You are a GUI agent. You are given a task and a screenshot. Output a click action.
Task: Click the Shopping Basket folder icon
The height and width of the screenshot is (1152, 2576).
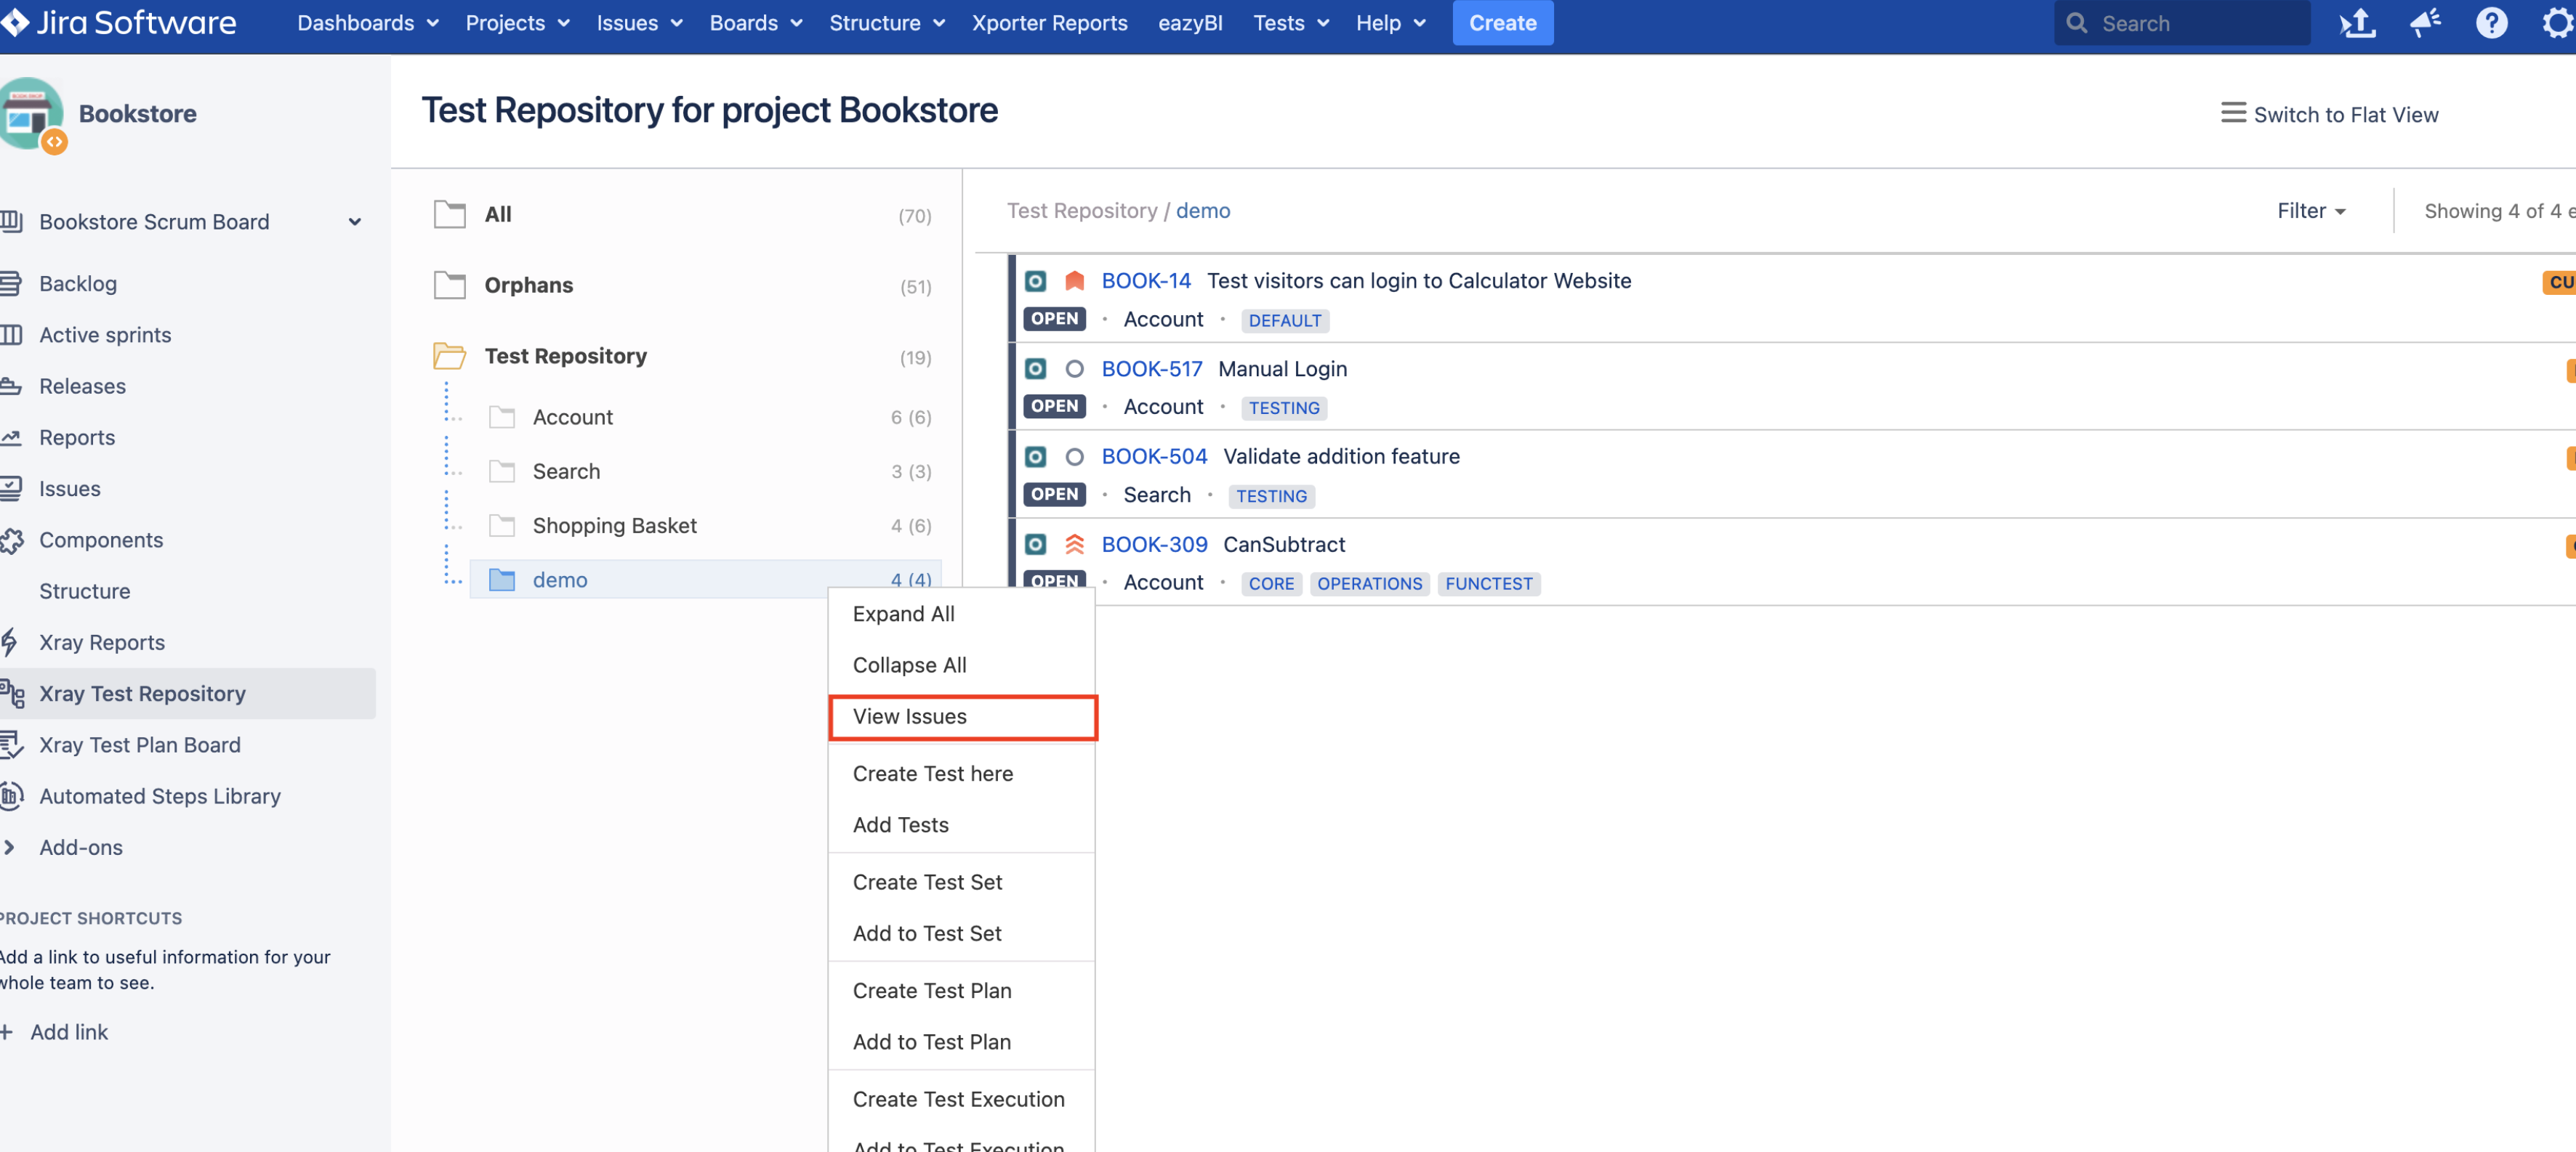pos(501,526)
